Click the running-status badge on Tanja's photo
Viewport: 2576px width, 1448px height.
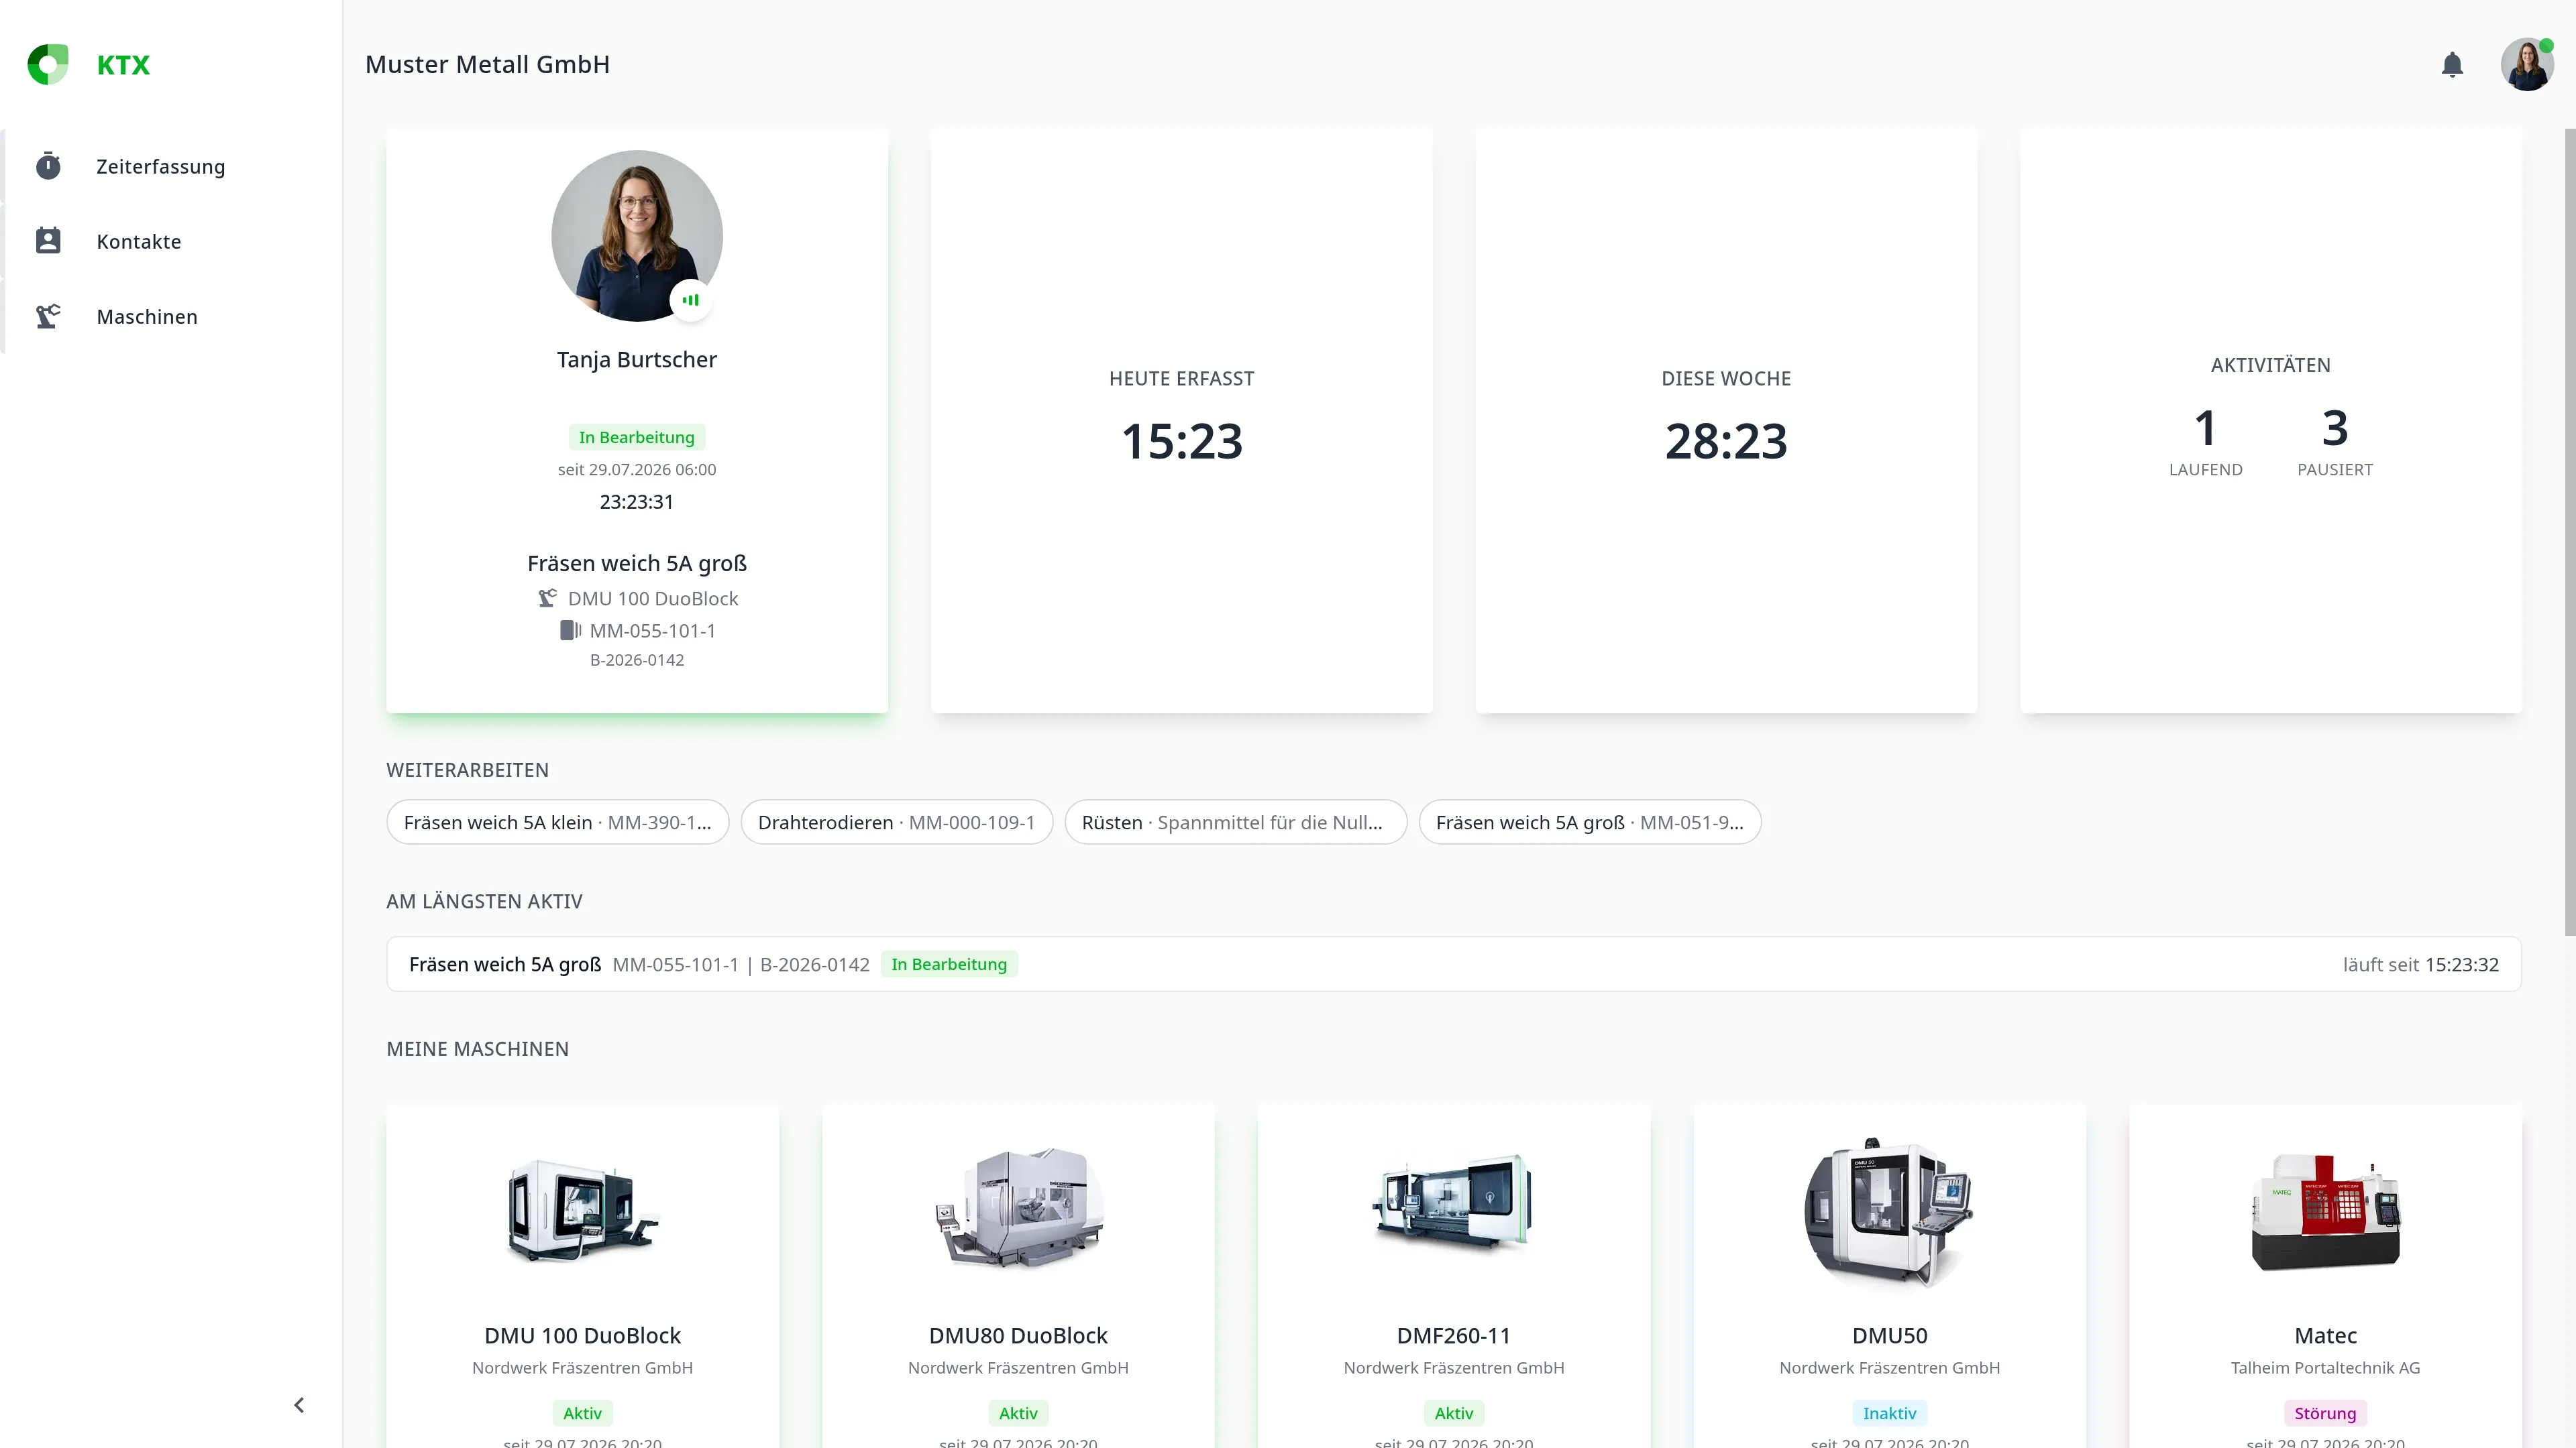[691, 300]
